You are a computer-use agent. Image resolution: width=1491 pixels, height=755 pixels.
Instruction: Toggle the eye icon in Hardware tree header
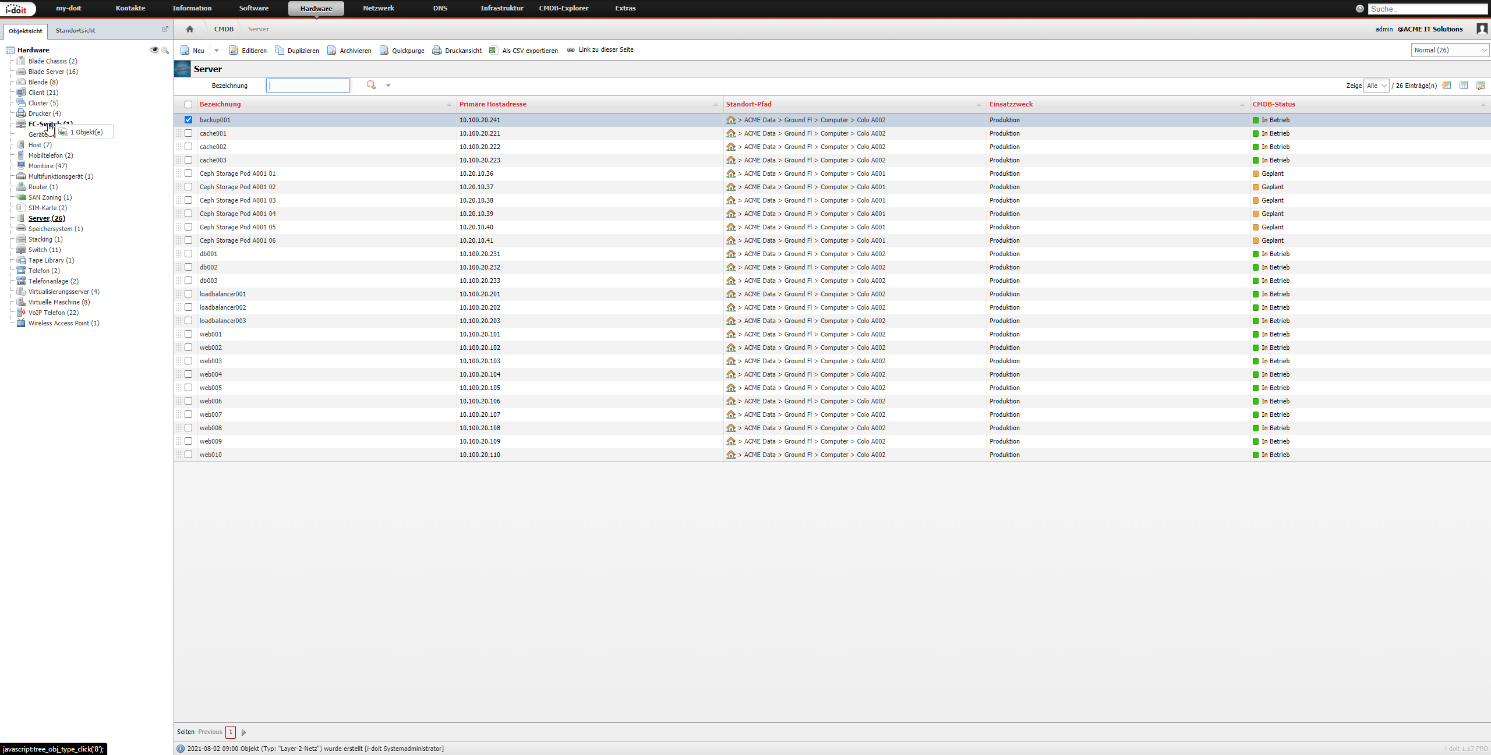154,50
